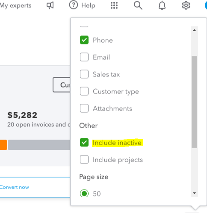Click the search magnifier icon
Viewport: 207px width, 213px height.
coord(138,6)
